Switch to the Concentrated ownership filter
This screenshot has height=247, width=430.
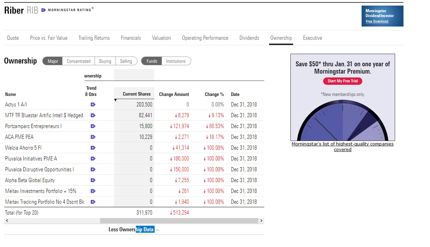[79, 61]
